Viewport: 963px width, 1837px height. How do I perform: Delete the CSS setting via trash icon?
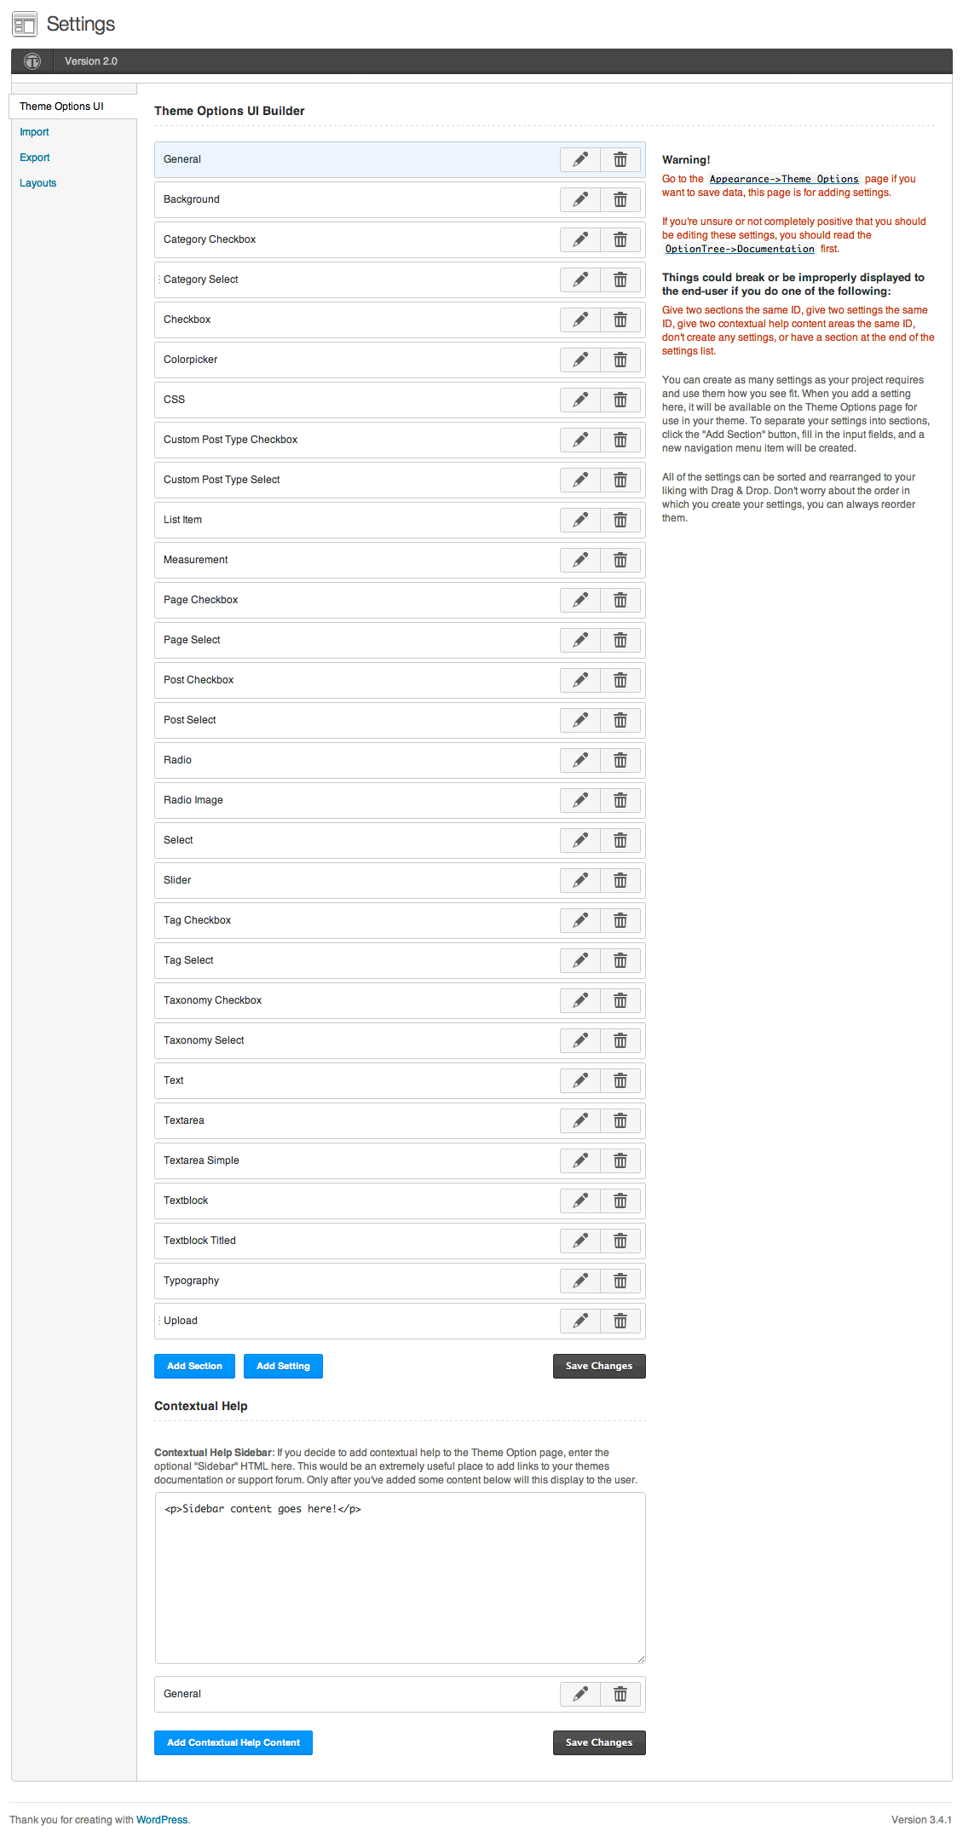coord(620,400)
